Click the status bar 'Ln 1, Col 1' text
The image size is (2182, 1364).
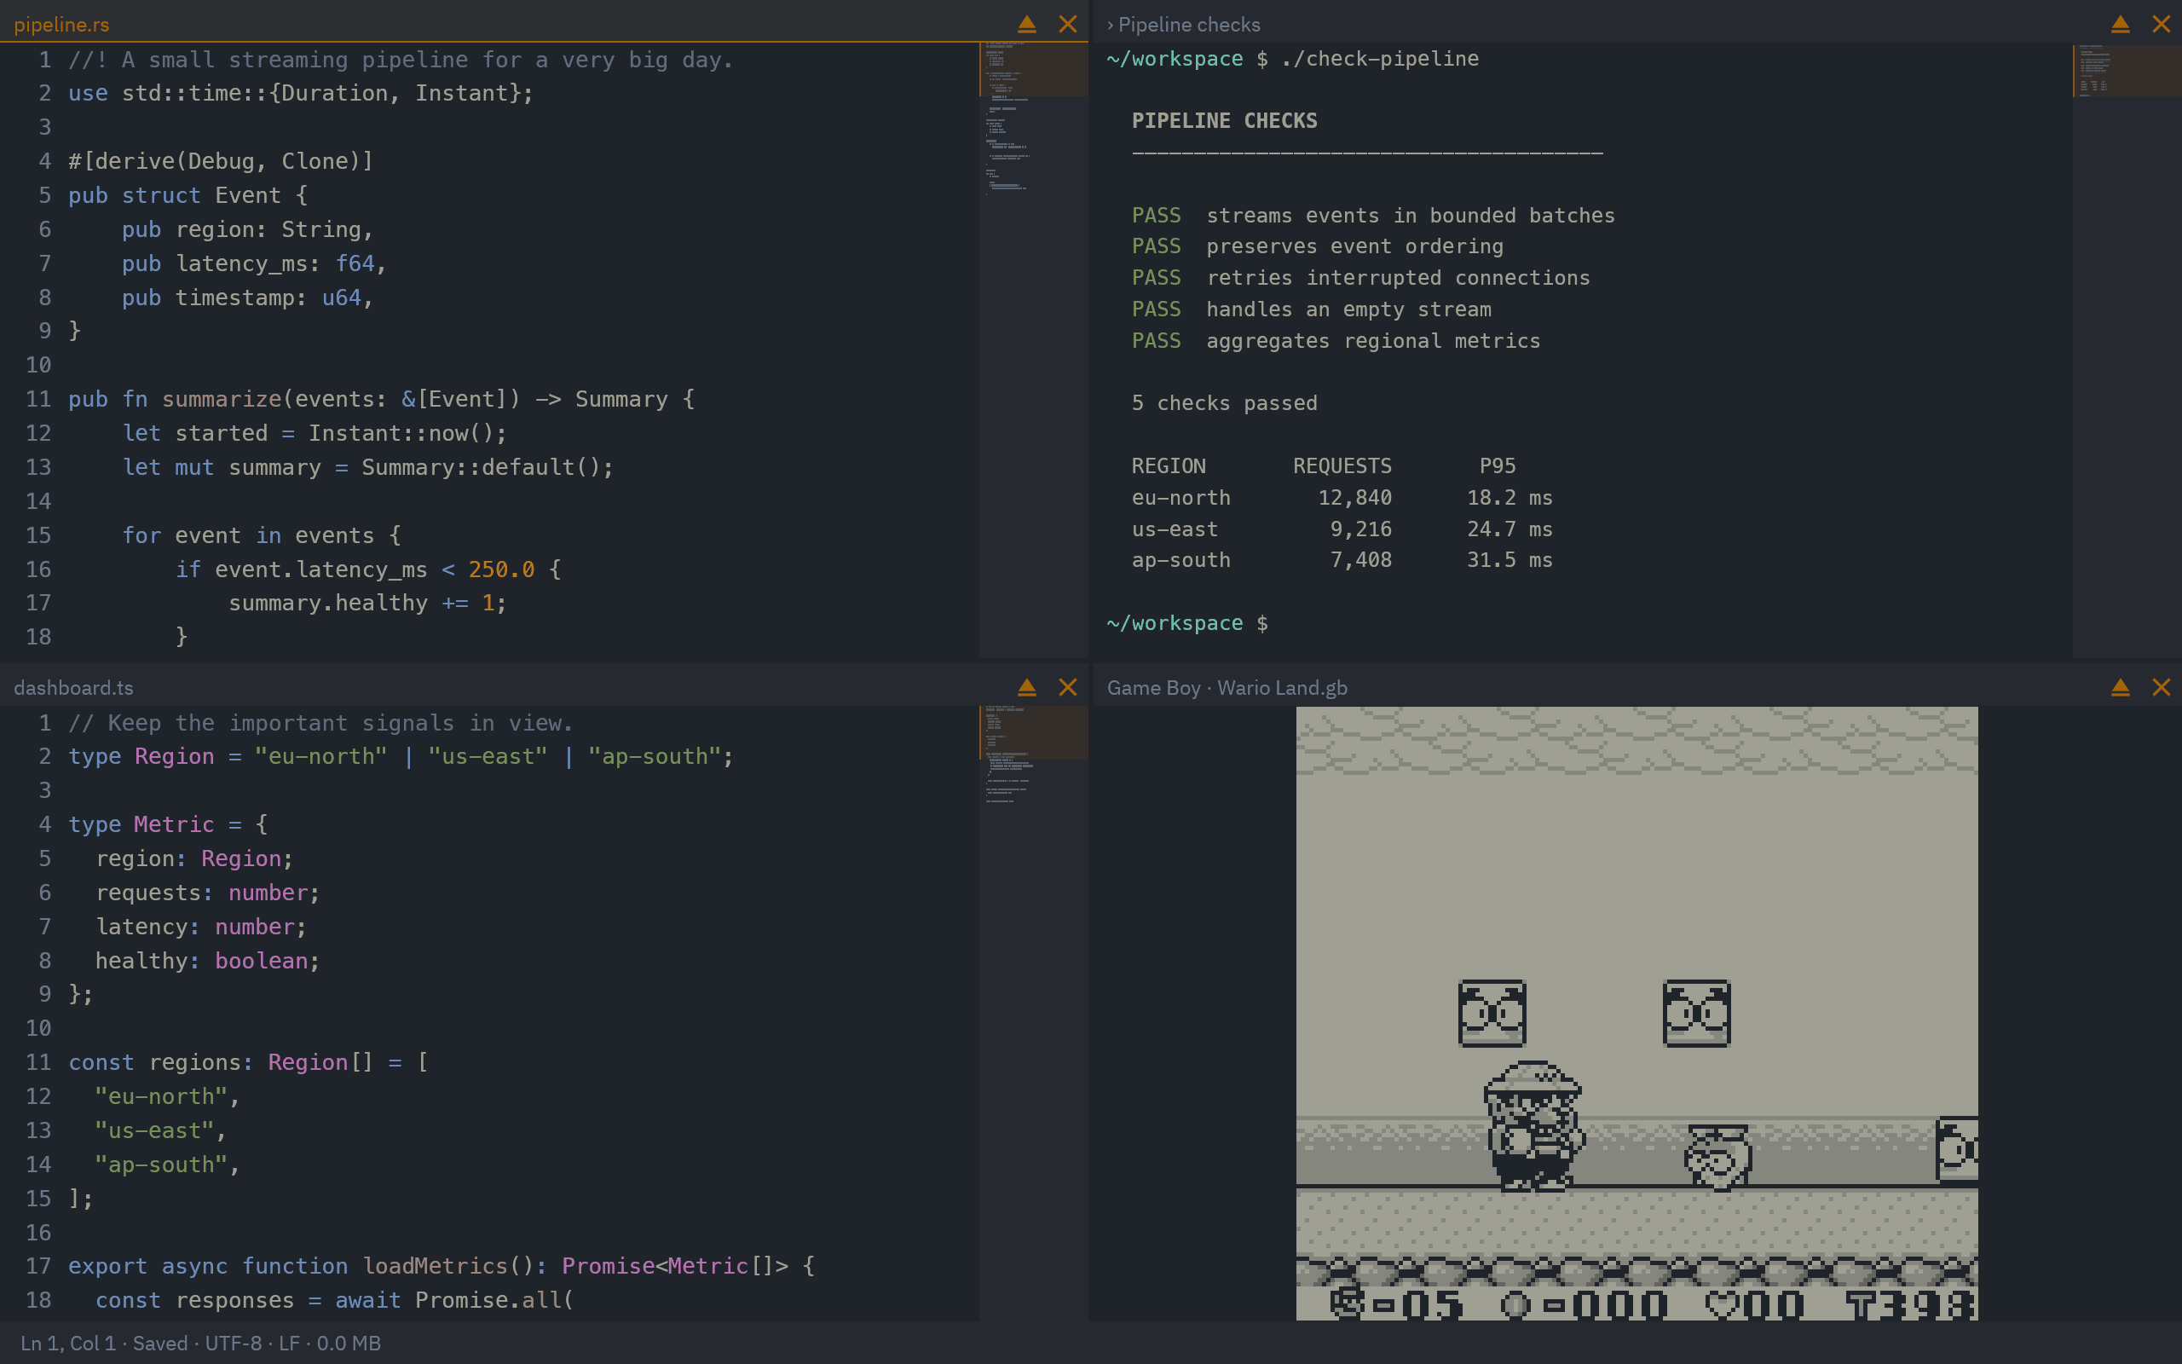[68, 1344]
